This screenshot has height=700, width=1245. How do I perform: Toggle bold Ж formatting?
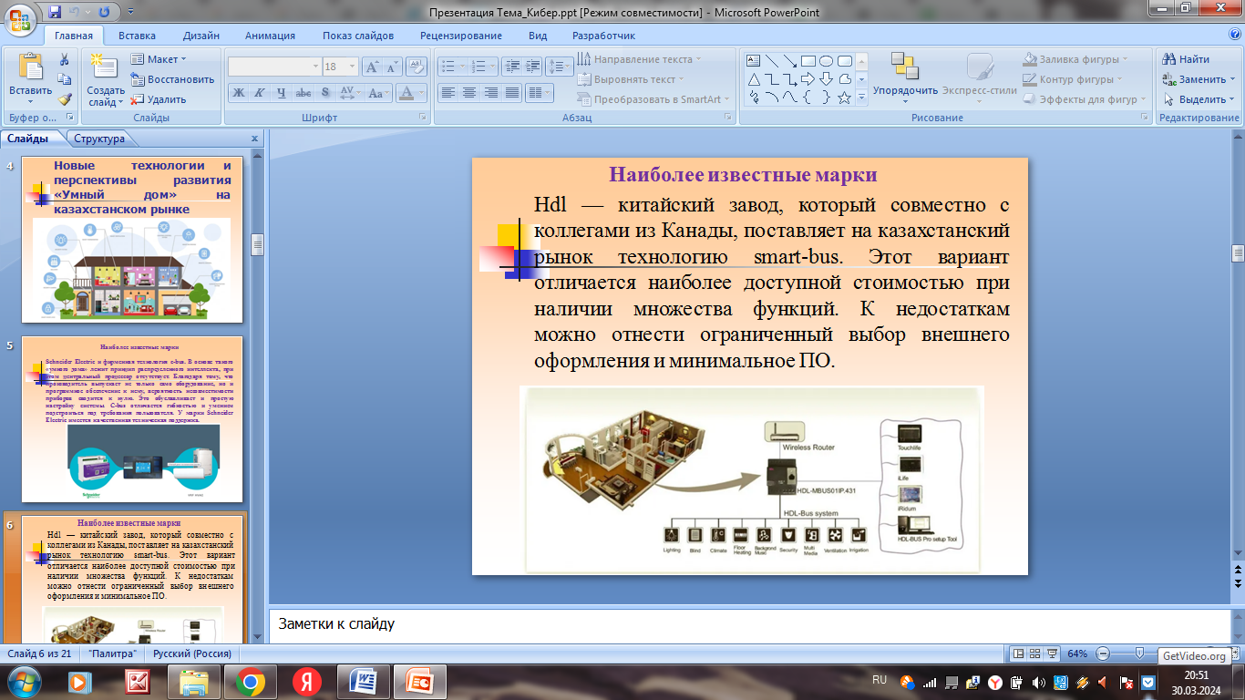239,93
